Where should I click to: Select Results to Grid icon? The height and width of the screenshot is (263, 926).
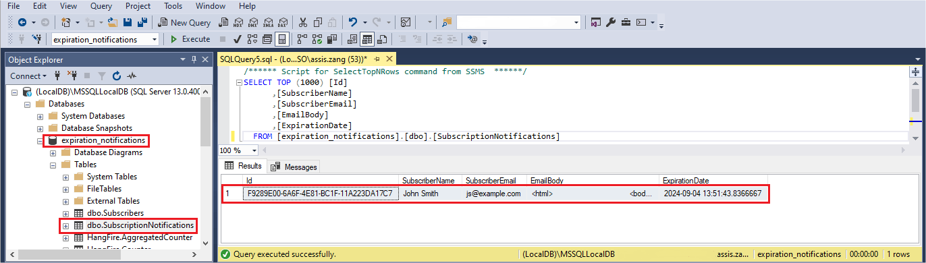[367, 39]
